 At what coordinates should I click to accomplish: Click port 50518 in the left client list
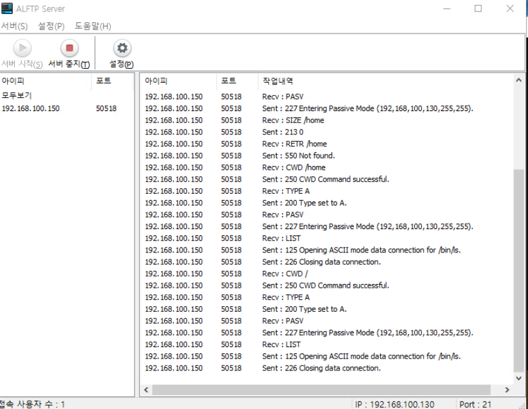click(x=106, y=109)
